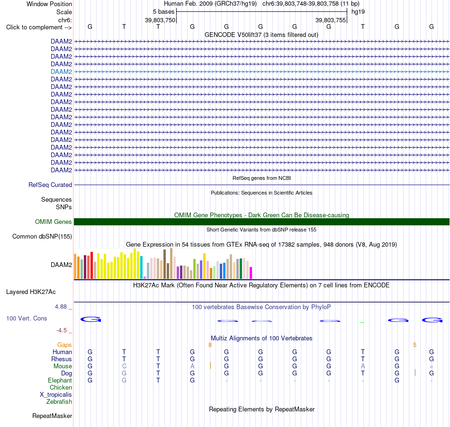Click the RepeatMasker track label
The image size is (450, 427).
tap(52, 416)
